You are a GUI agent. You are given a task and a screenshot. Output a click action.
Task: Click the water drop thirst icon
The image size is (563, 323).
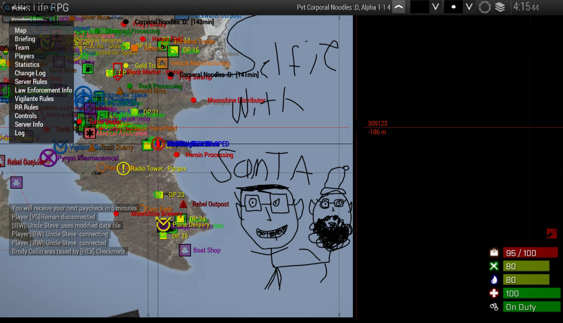(x=494, y=280)
